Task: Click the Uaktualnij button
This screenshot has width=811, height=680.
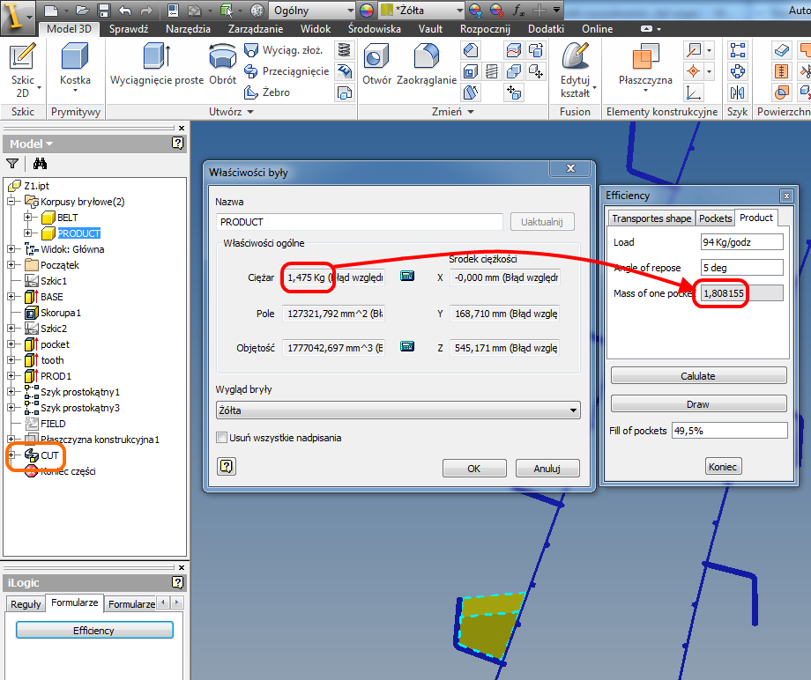Action: (541, 221)
